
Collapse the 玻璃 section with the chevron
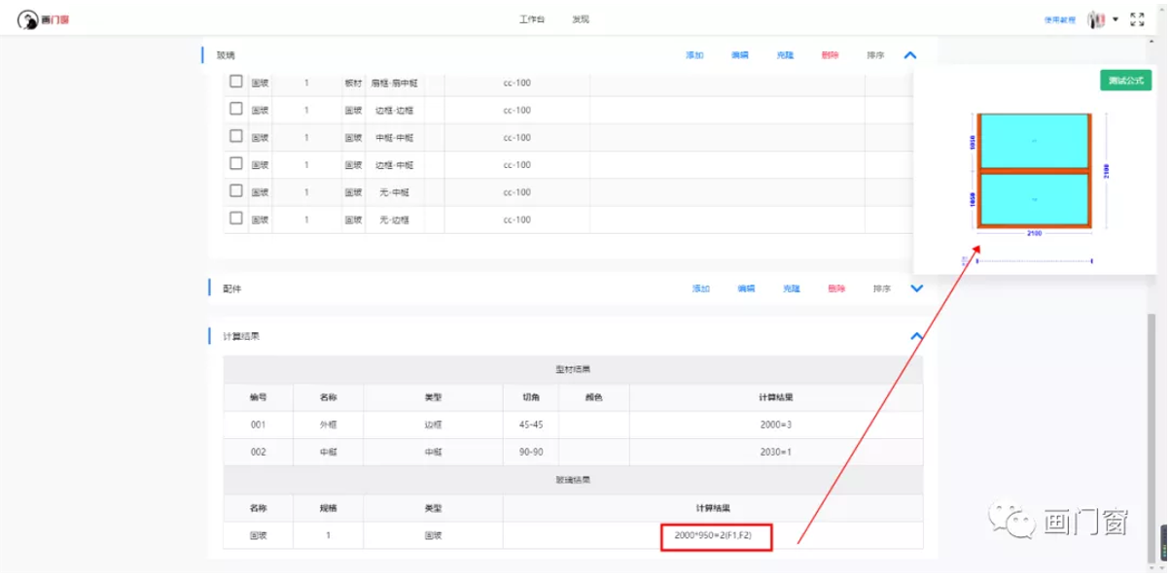click(910, 55)
